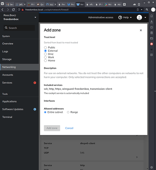
Task: Select Home trust level
Action: [x=46, y=61]
